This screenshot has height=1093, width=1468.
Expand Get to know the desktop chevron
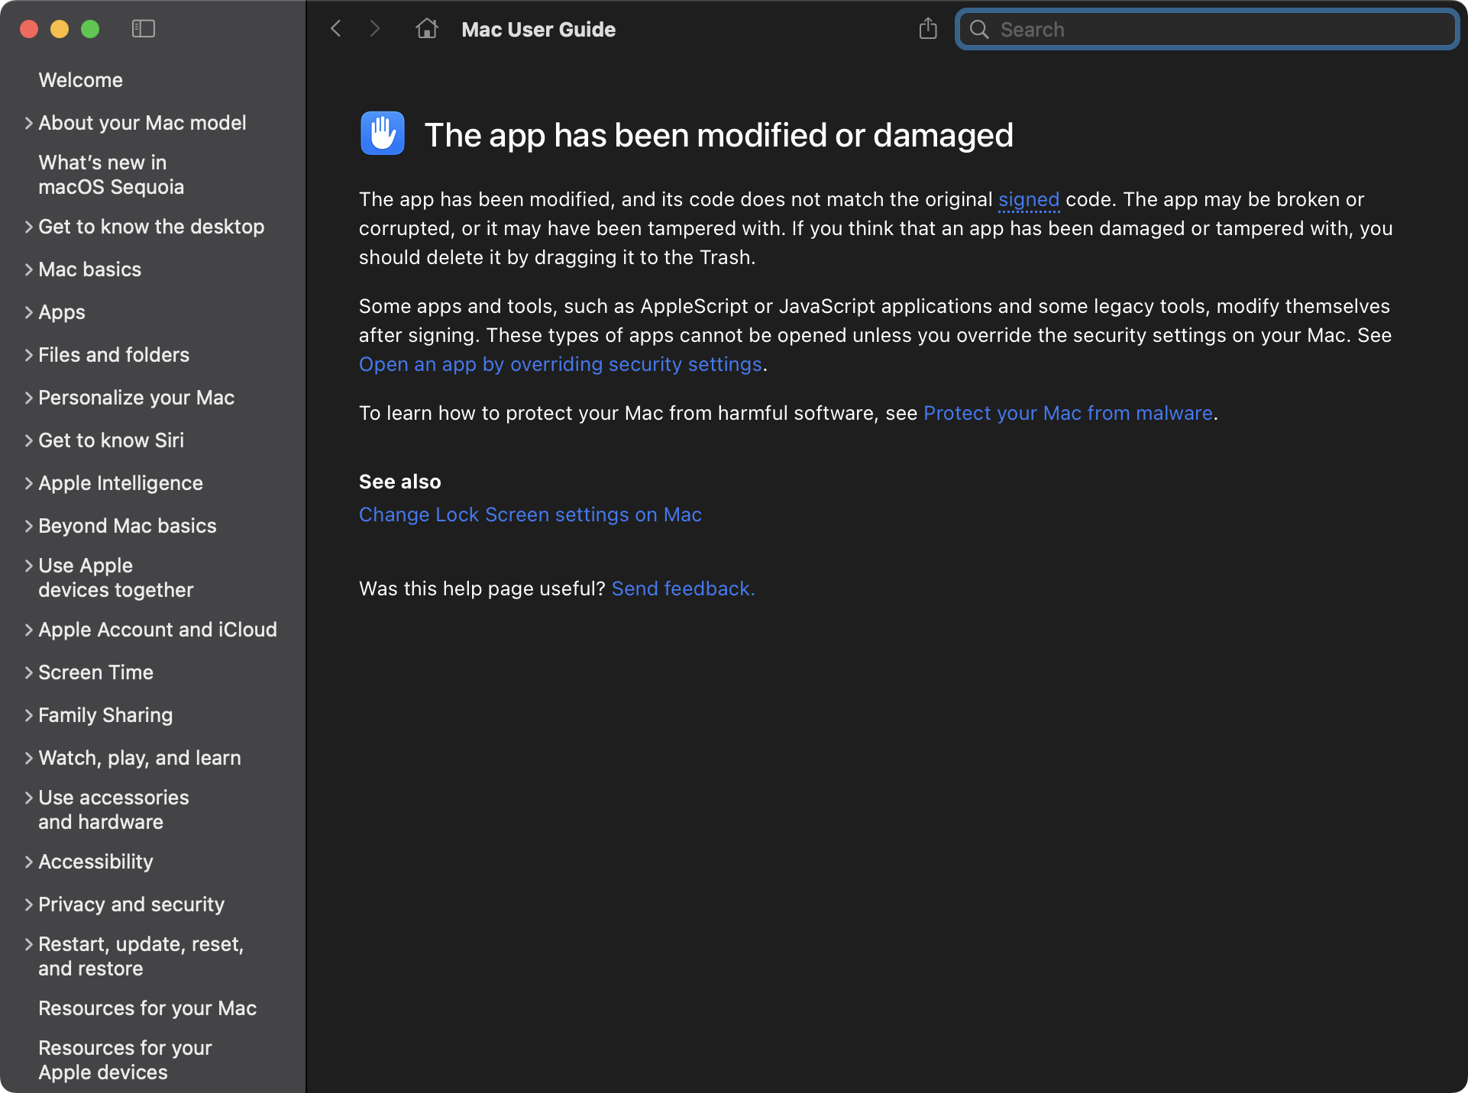coord(28,227)
